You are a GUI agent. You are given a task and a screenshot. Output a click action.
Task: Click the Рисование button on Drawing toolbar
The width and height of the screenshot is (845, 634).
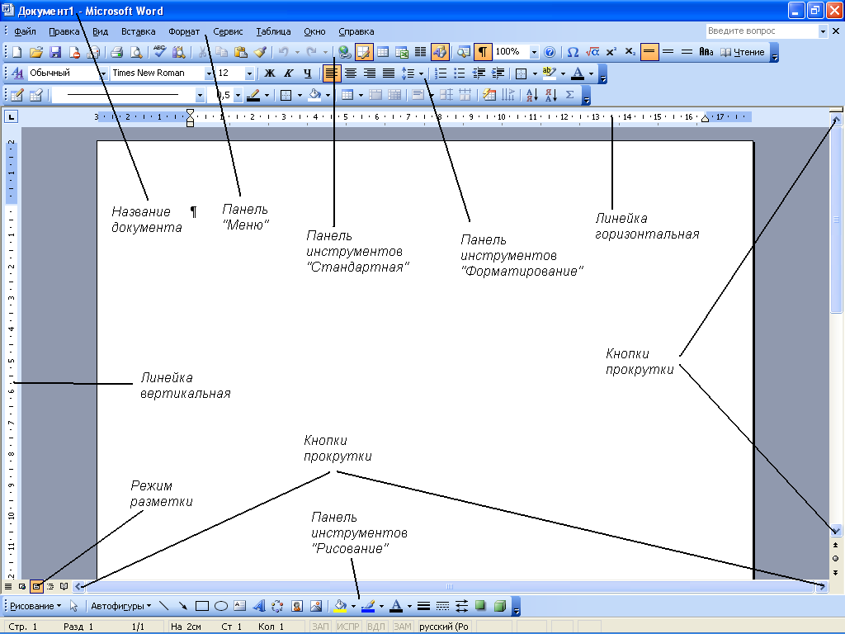(35, 606)
